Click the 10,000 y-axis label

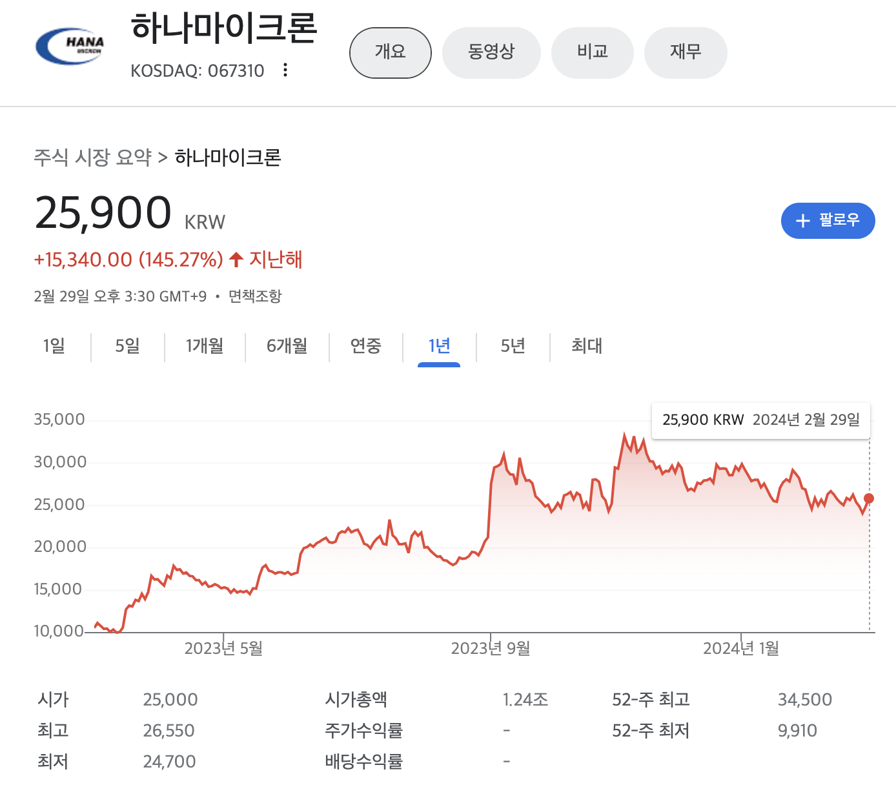(x=59, y=631)
